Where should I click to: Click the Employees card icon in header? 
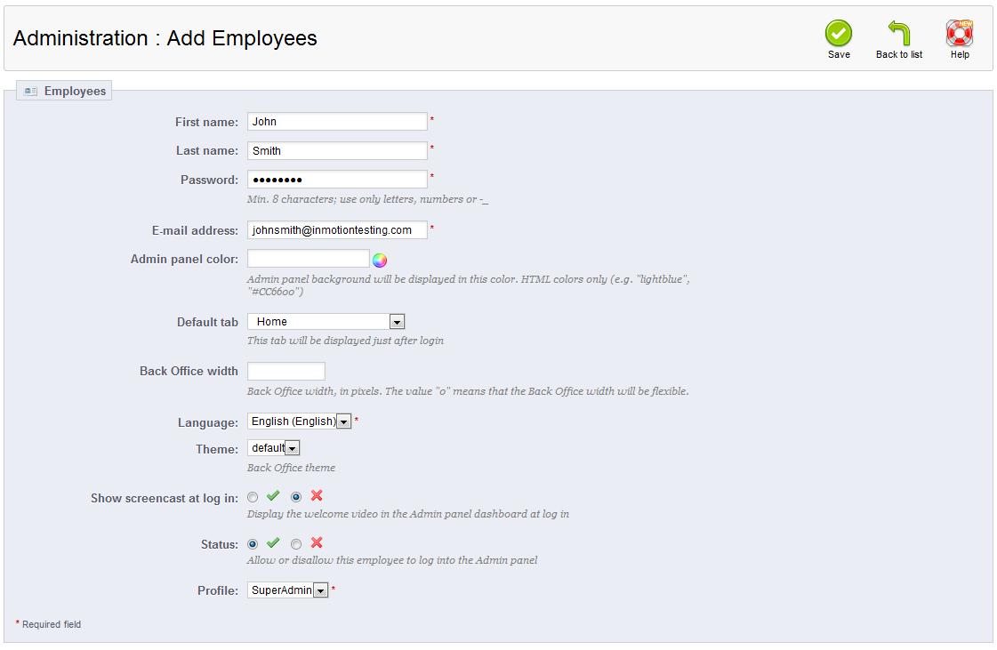tap(31, 91)
